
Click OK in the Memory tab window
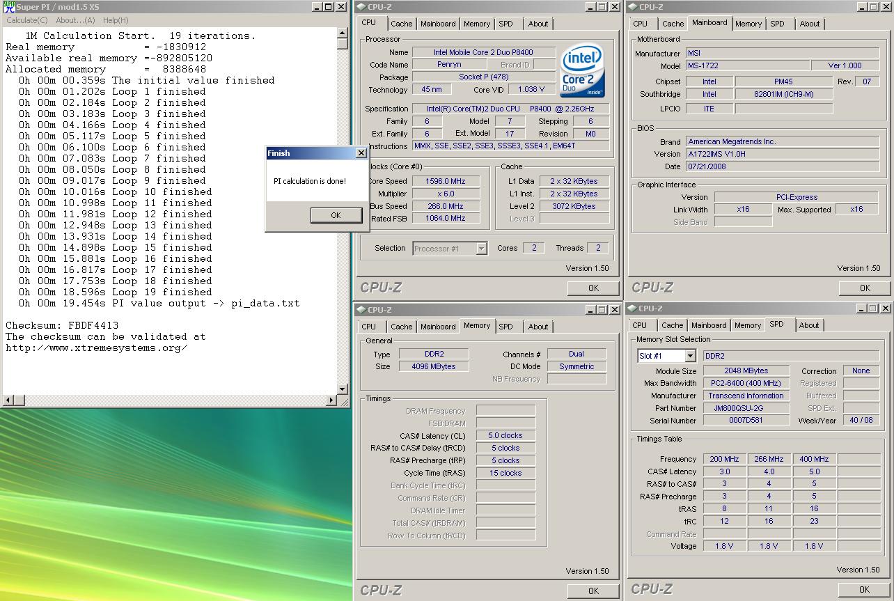click(593, 591)
